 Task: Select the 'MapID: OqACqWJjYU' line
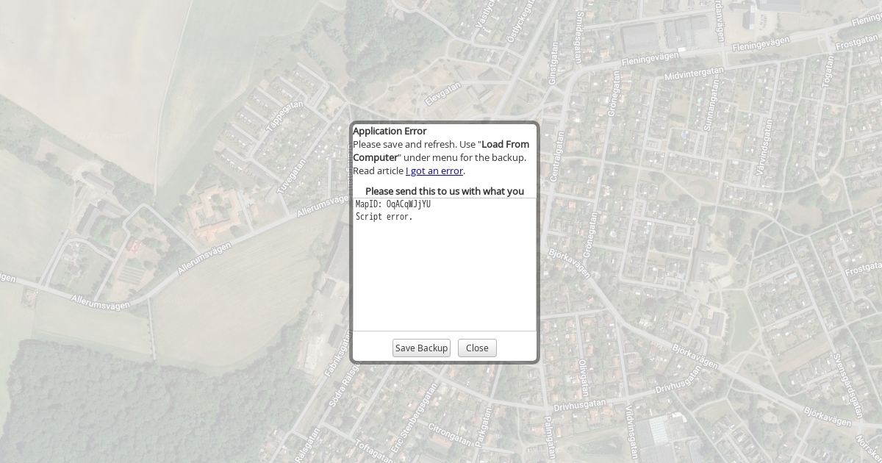[x=393, y=204]
